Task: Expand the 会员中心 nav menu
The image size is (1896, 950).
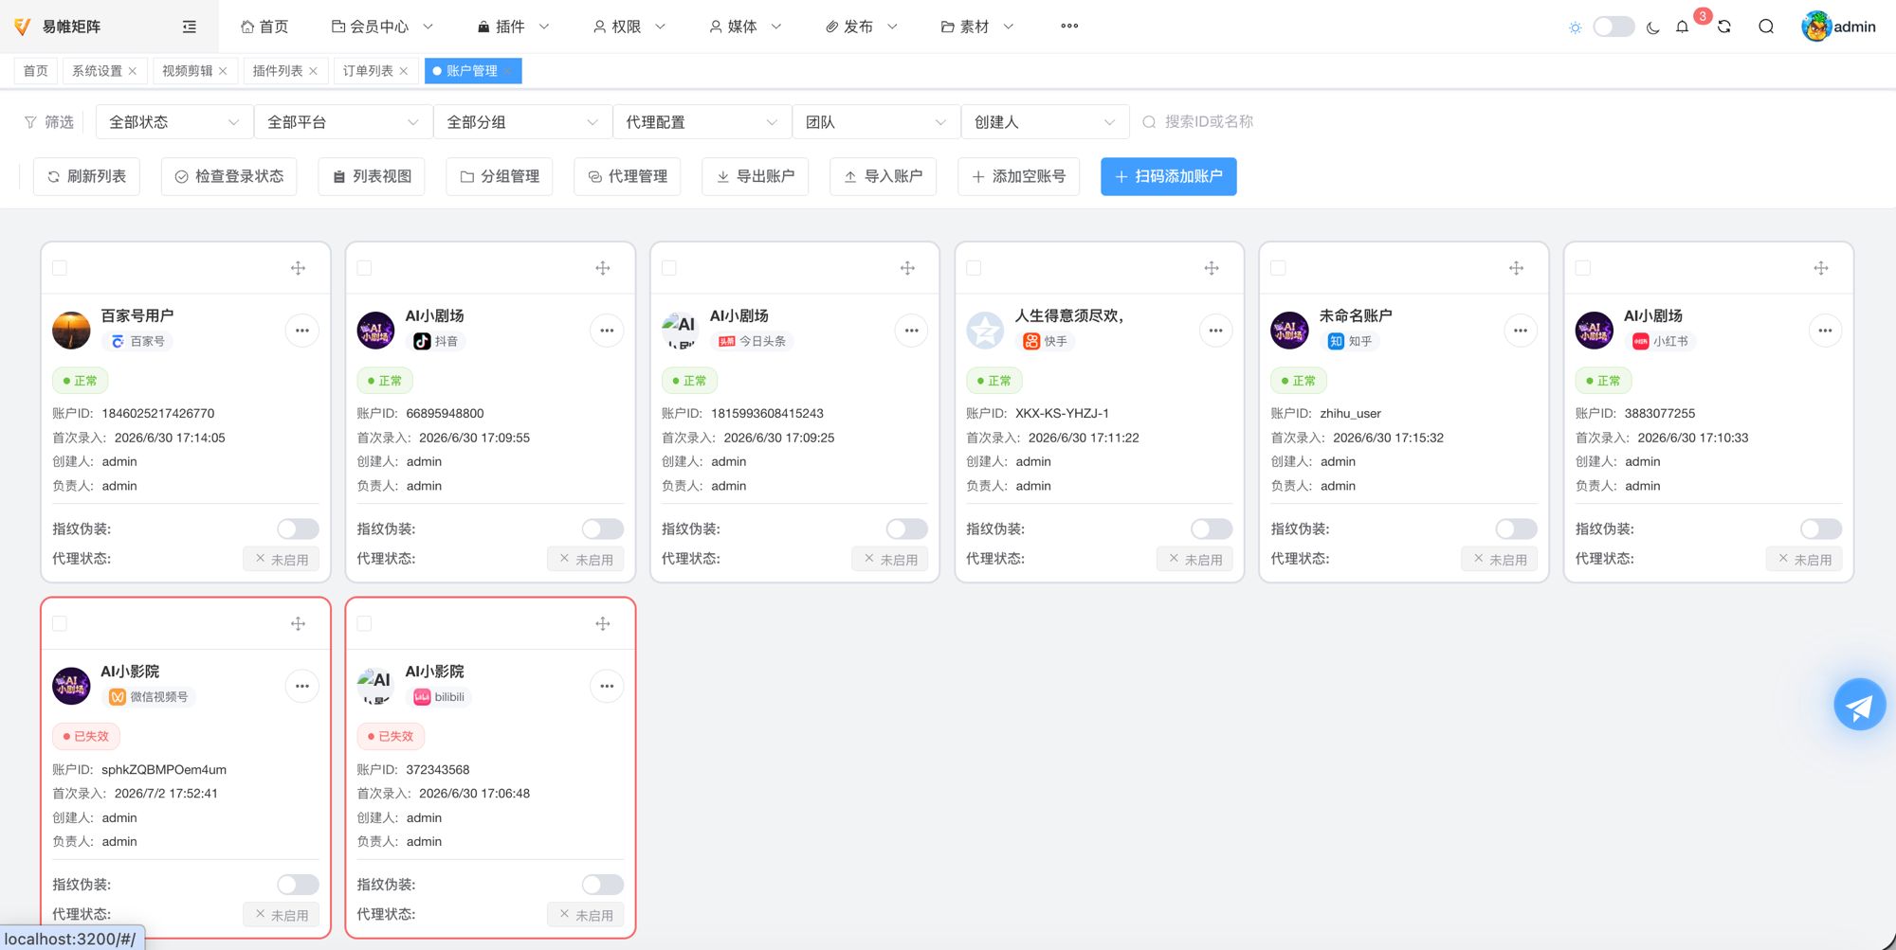Action: tap(382, 27)
